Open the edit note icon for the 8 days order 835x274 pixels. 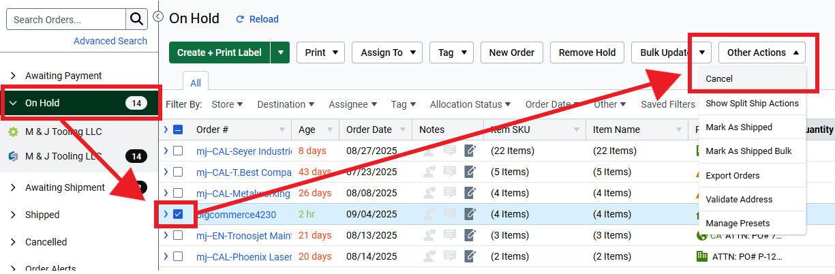point(470,151)
